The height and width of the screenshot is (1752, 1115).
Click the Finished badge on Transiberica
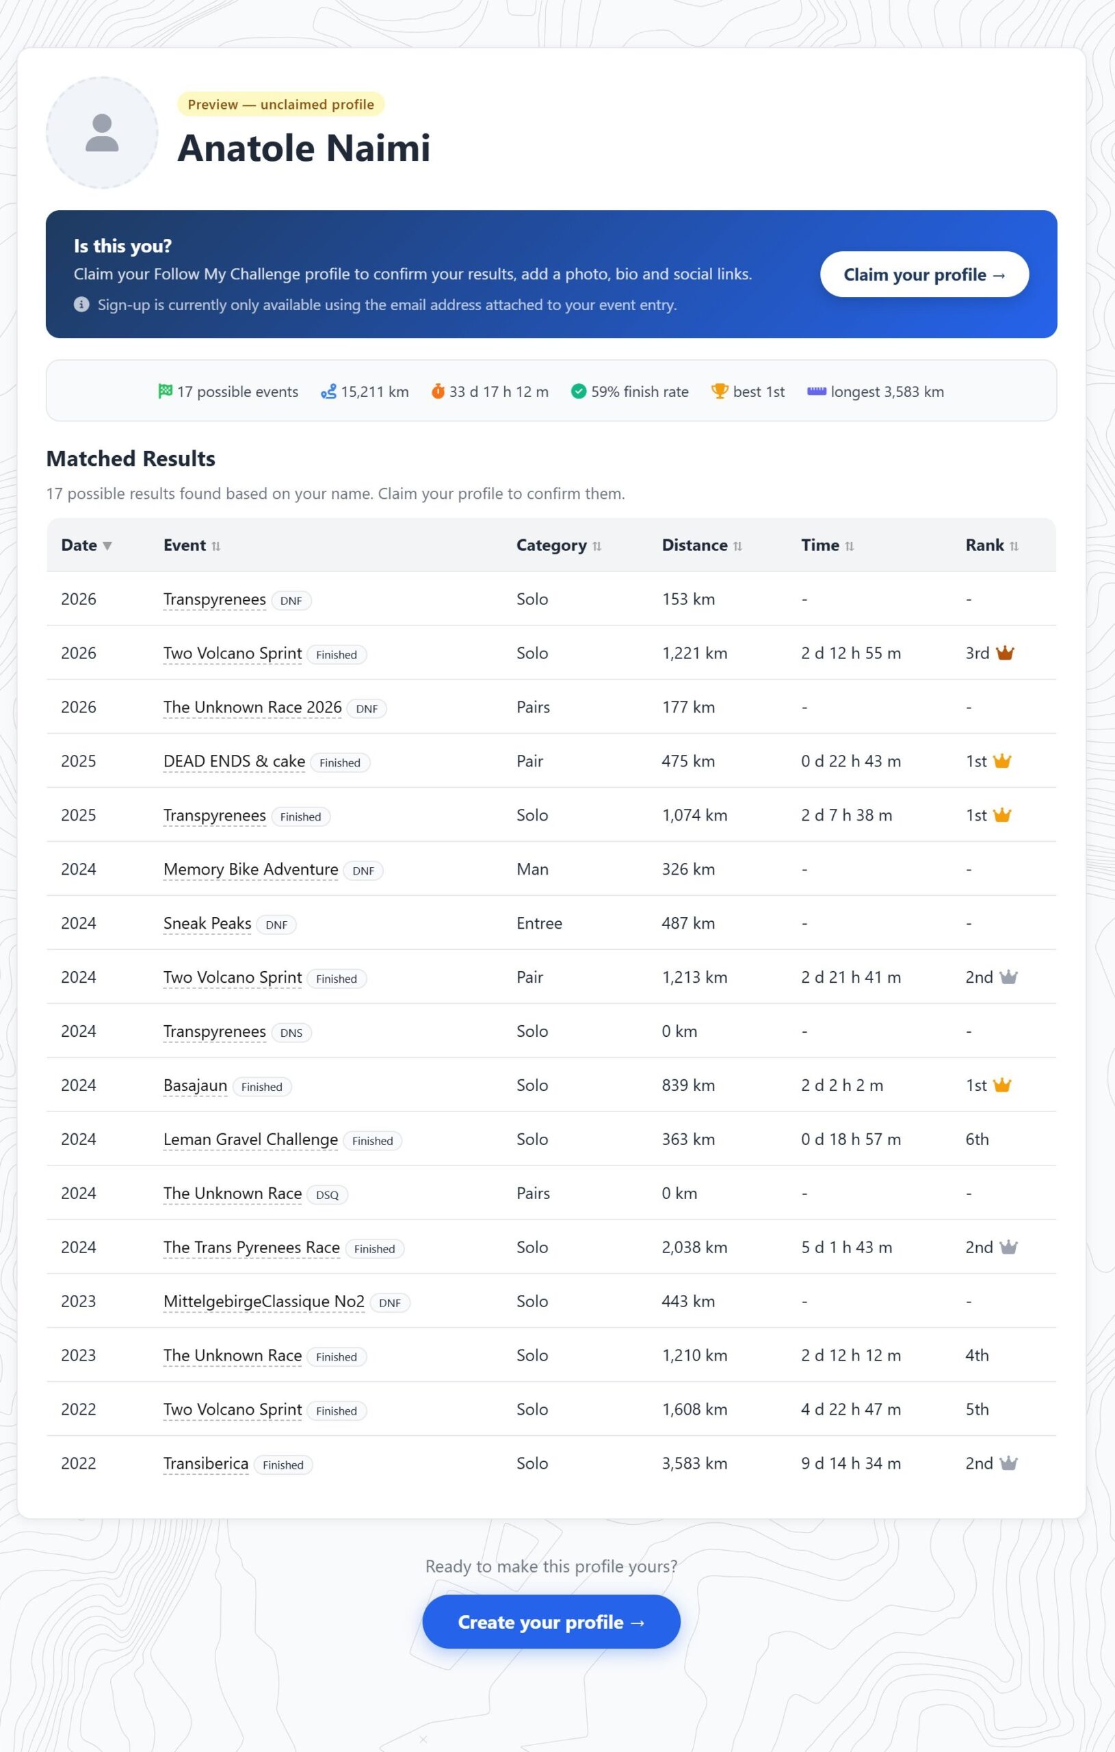pos(283,1465)
